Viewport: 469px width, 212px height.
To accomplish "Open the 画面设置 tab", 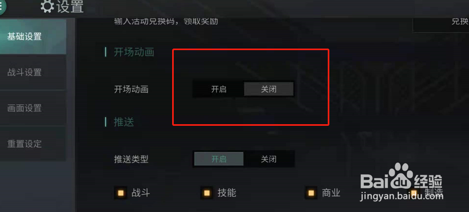I will 32,108.
